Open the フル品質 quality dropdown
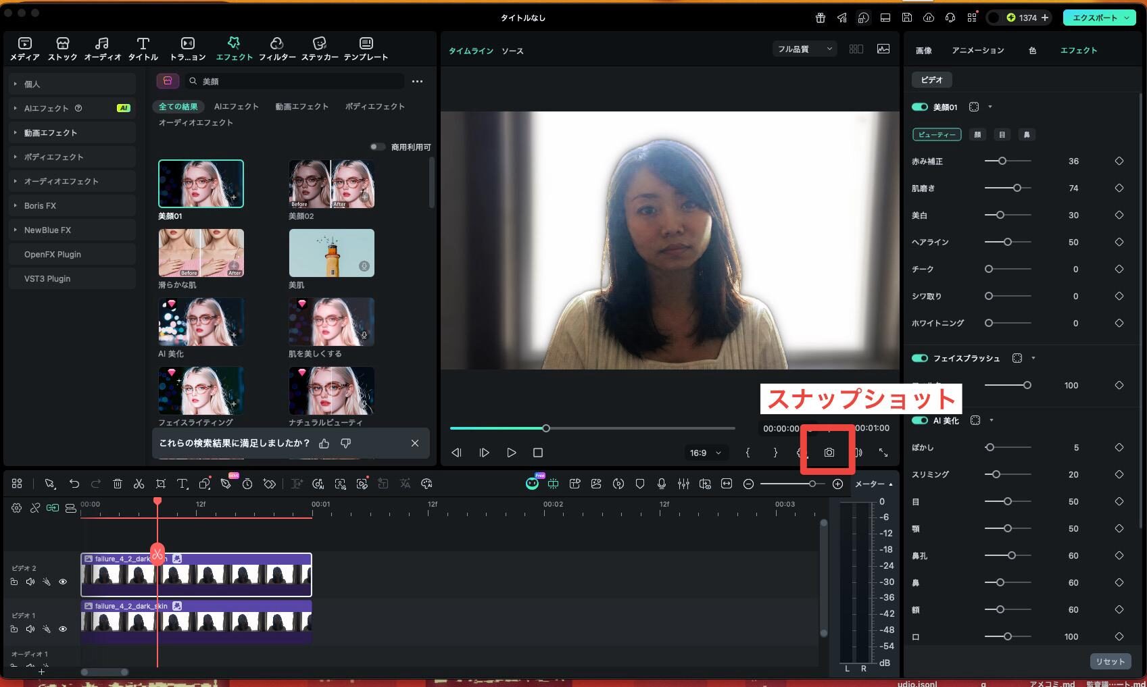Viewport: 1147px width, 687px height. coord(804,49)
